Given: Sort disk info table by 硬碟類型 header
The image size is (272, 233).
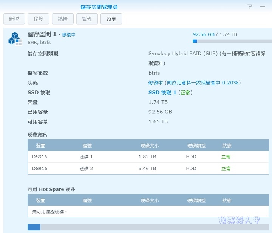Looking at the screenshot, I should tap(196, 146).
